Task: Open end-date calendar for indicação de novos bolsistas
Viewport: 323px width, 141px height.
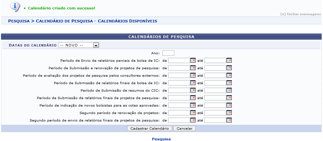Action: (x=229, y=105)
